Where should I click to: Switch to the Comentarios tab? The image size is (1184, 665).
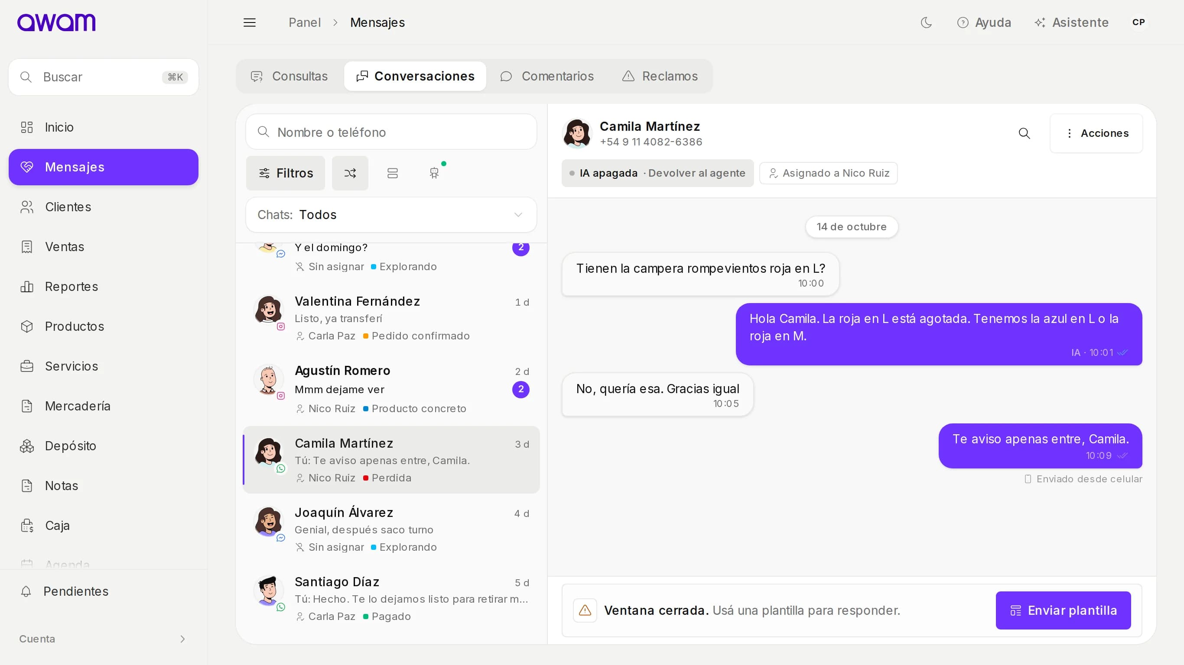[x=547, y=76]
